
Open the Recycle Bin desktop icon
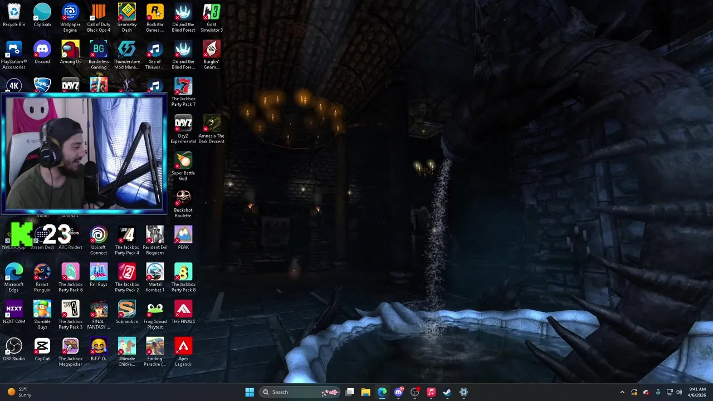tap(14, 16)
